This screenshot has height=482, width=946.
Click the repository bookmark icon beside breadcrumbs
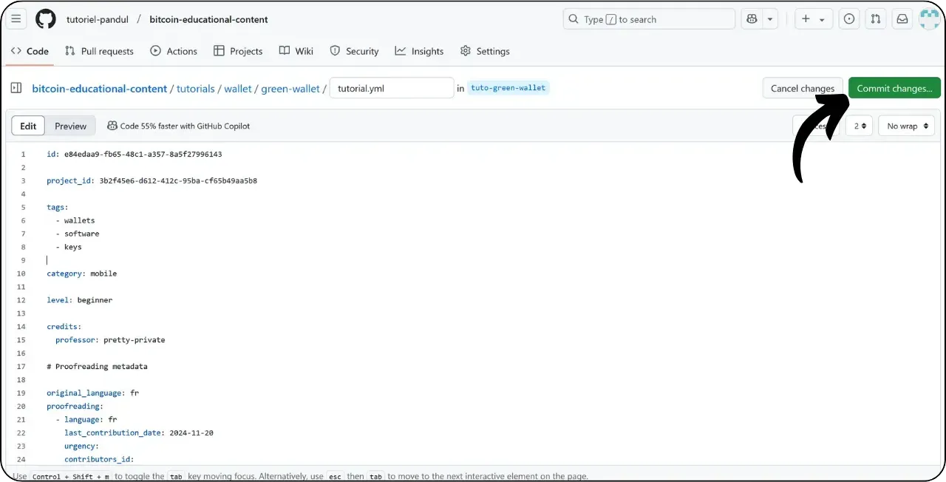[16, 88]
